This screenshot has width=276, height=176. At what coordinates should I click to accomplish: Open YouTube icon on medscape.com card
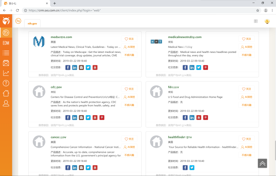click(x=95, y=67)
